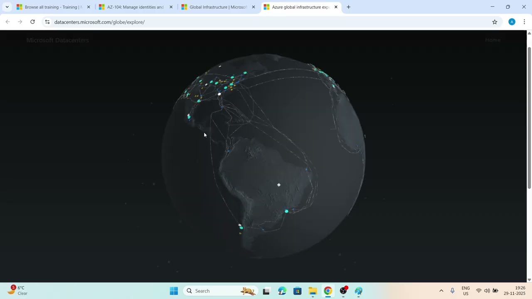Open Wi-Fi network settings icon

pos(479,291)
